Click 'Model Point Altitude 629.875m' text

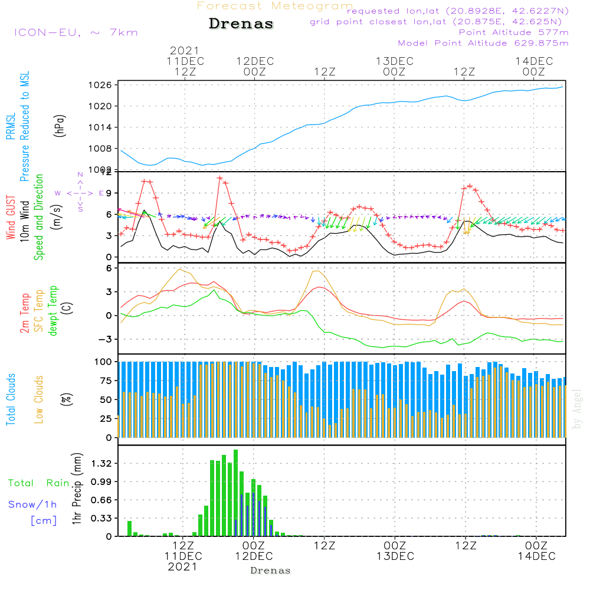pos(483,43)
